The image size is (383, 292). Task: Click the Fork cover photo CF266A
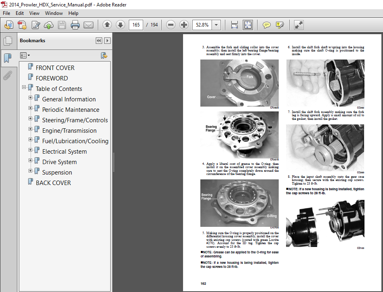point(239,83)
